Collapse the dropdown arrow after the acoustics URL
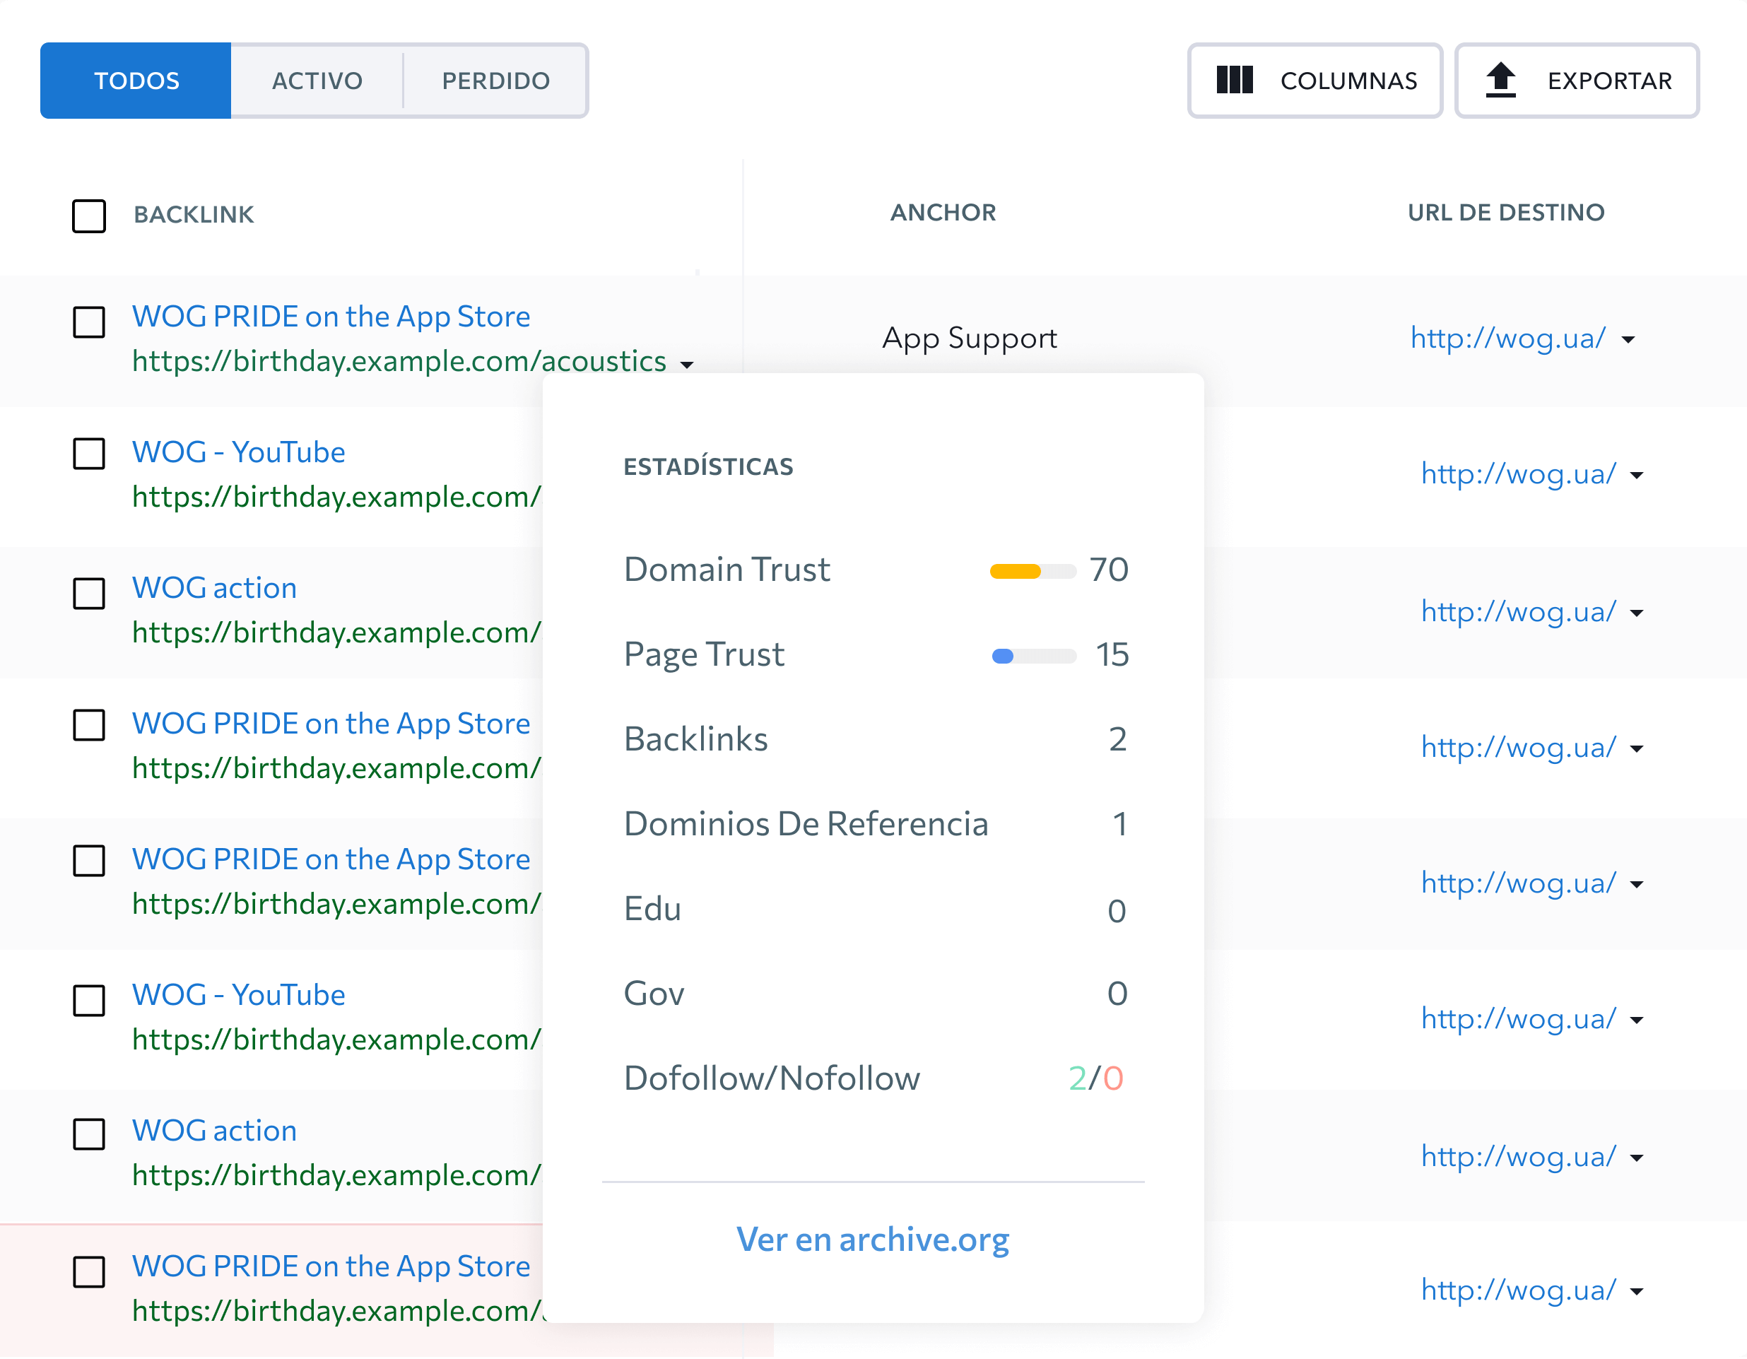1747x1359 pixels. 686,365
